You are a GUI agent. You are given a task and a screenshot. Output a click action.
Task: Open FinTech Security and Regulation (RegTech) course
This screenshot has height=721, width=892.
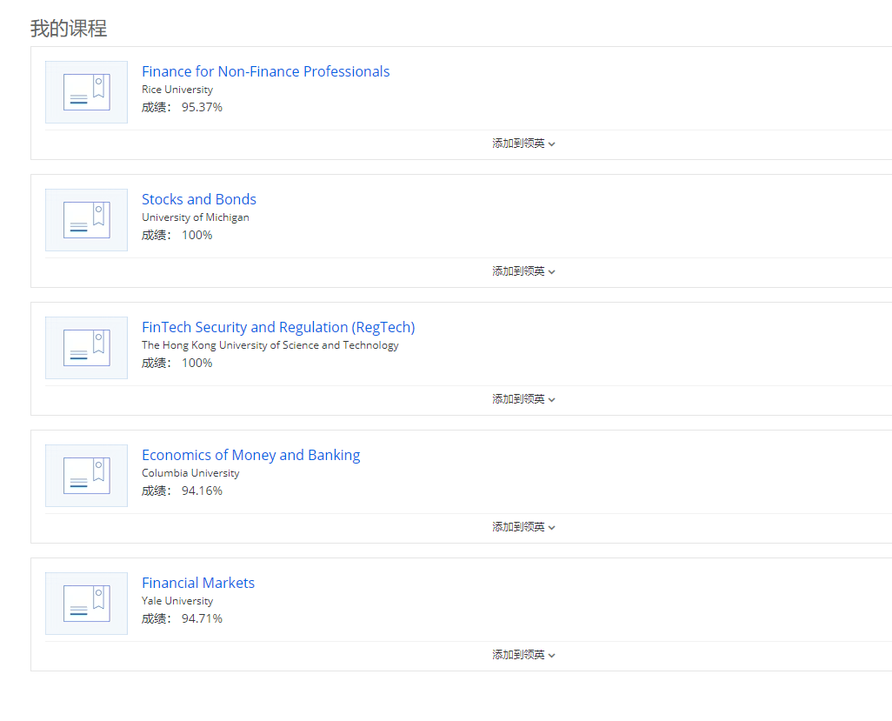[x=278, y=327]
